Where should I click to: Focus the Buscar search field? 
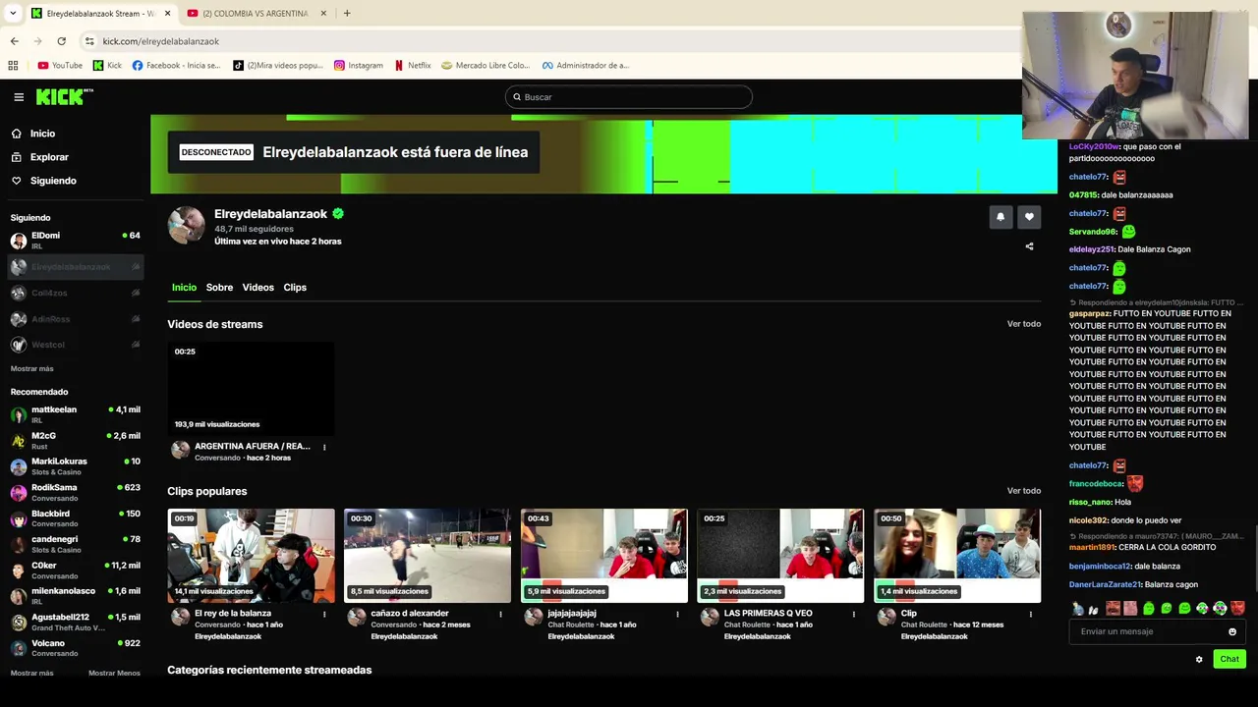[629, 97]
